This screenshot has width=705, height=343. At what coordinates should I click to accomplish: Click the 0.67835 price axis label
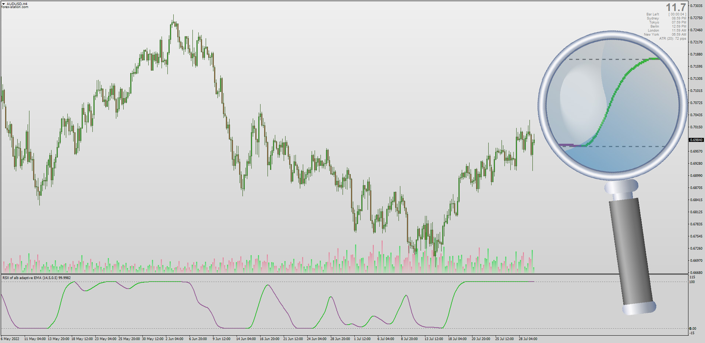pos(697,224)
